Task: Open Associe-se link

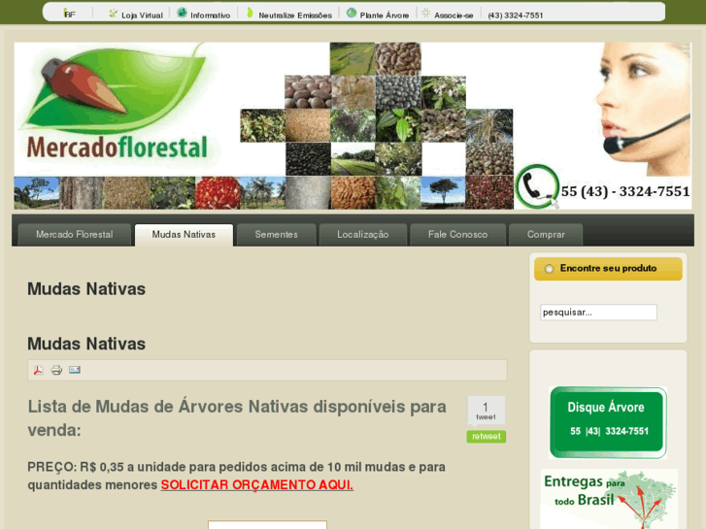Action: click(454, 16)
